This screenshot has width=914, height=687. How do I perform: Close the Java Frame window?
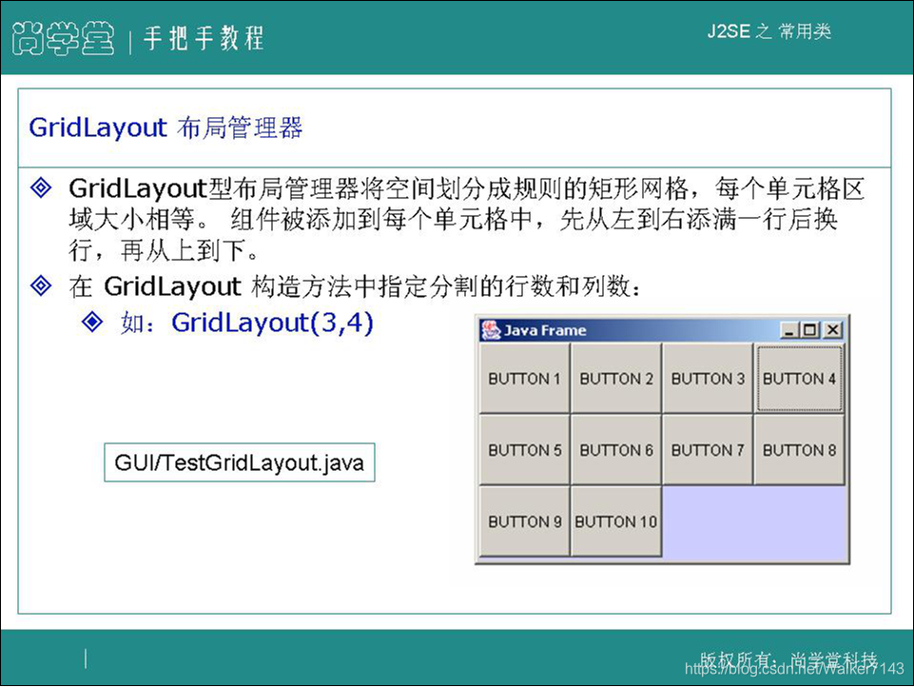833,330
